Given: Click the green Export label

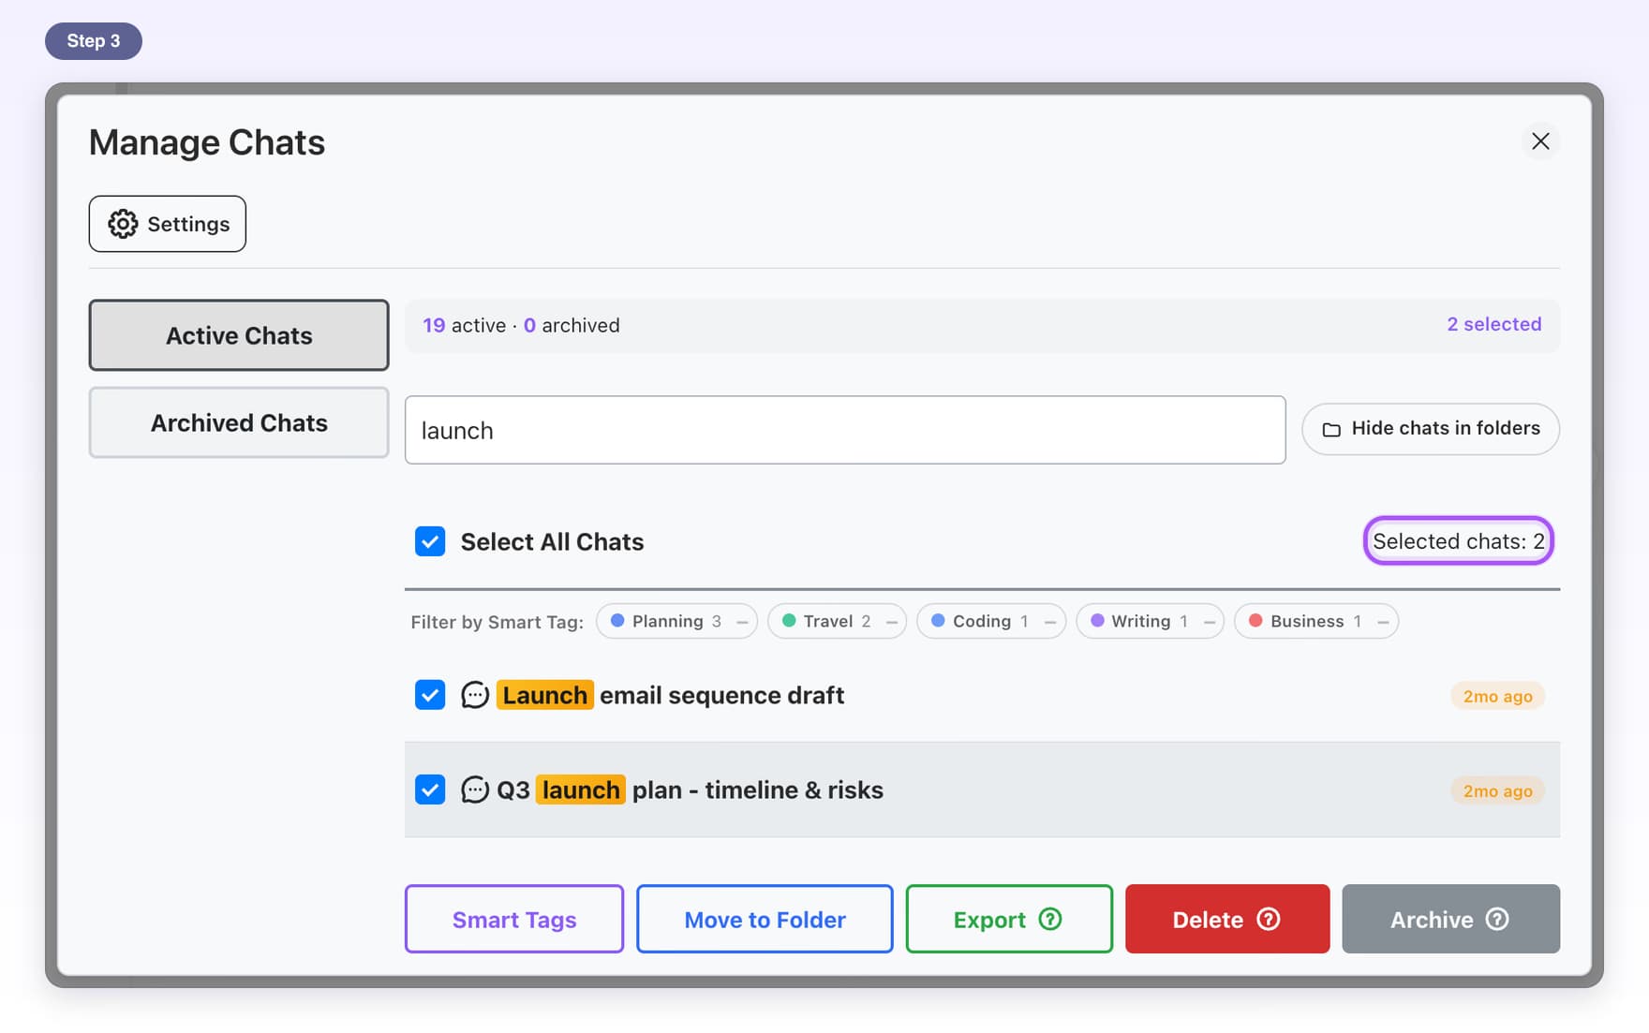Looking at the screenshot, I should 989,920.
